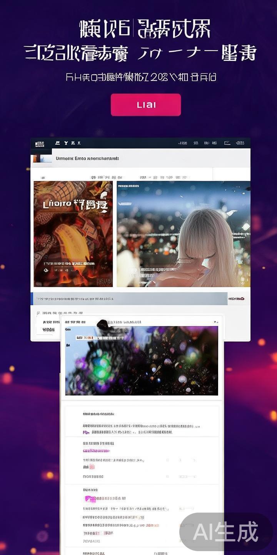Click the pink Liai button
277x555 pixels.
point(146,105)
